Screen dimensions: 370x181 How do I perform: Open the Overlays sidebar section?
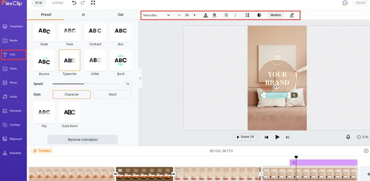pyautogui.click(x=12, y=125)
